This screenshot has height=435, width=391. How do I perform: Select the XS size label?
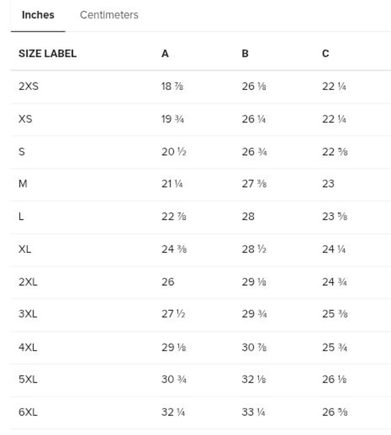coord(25,119)
